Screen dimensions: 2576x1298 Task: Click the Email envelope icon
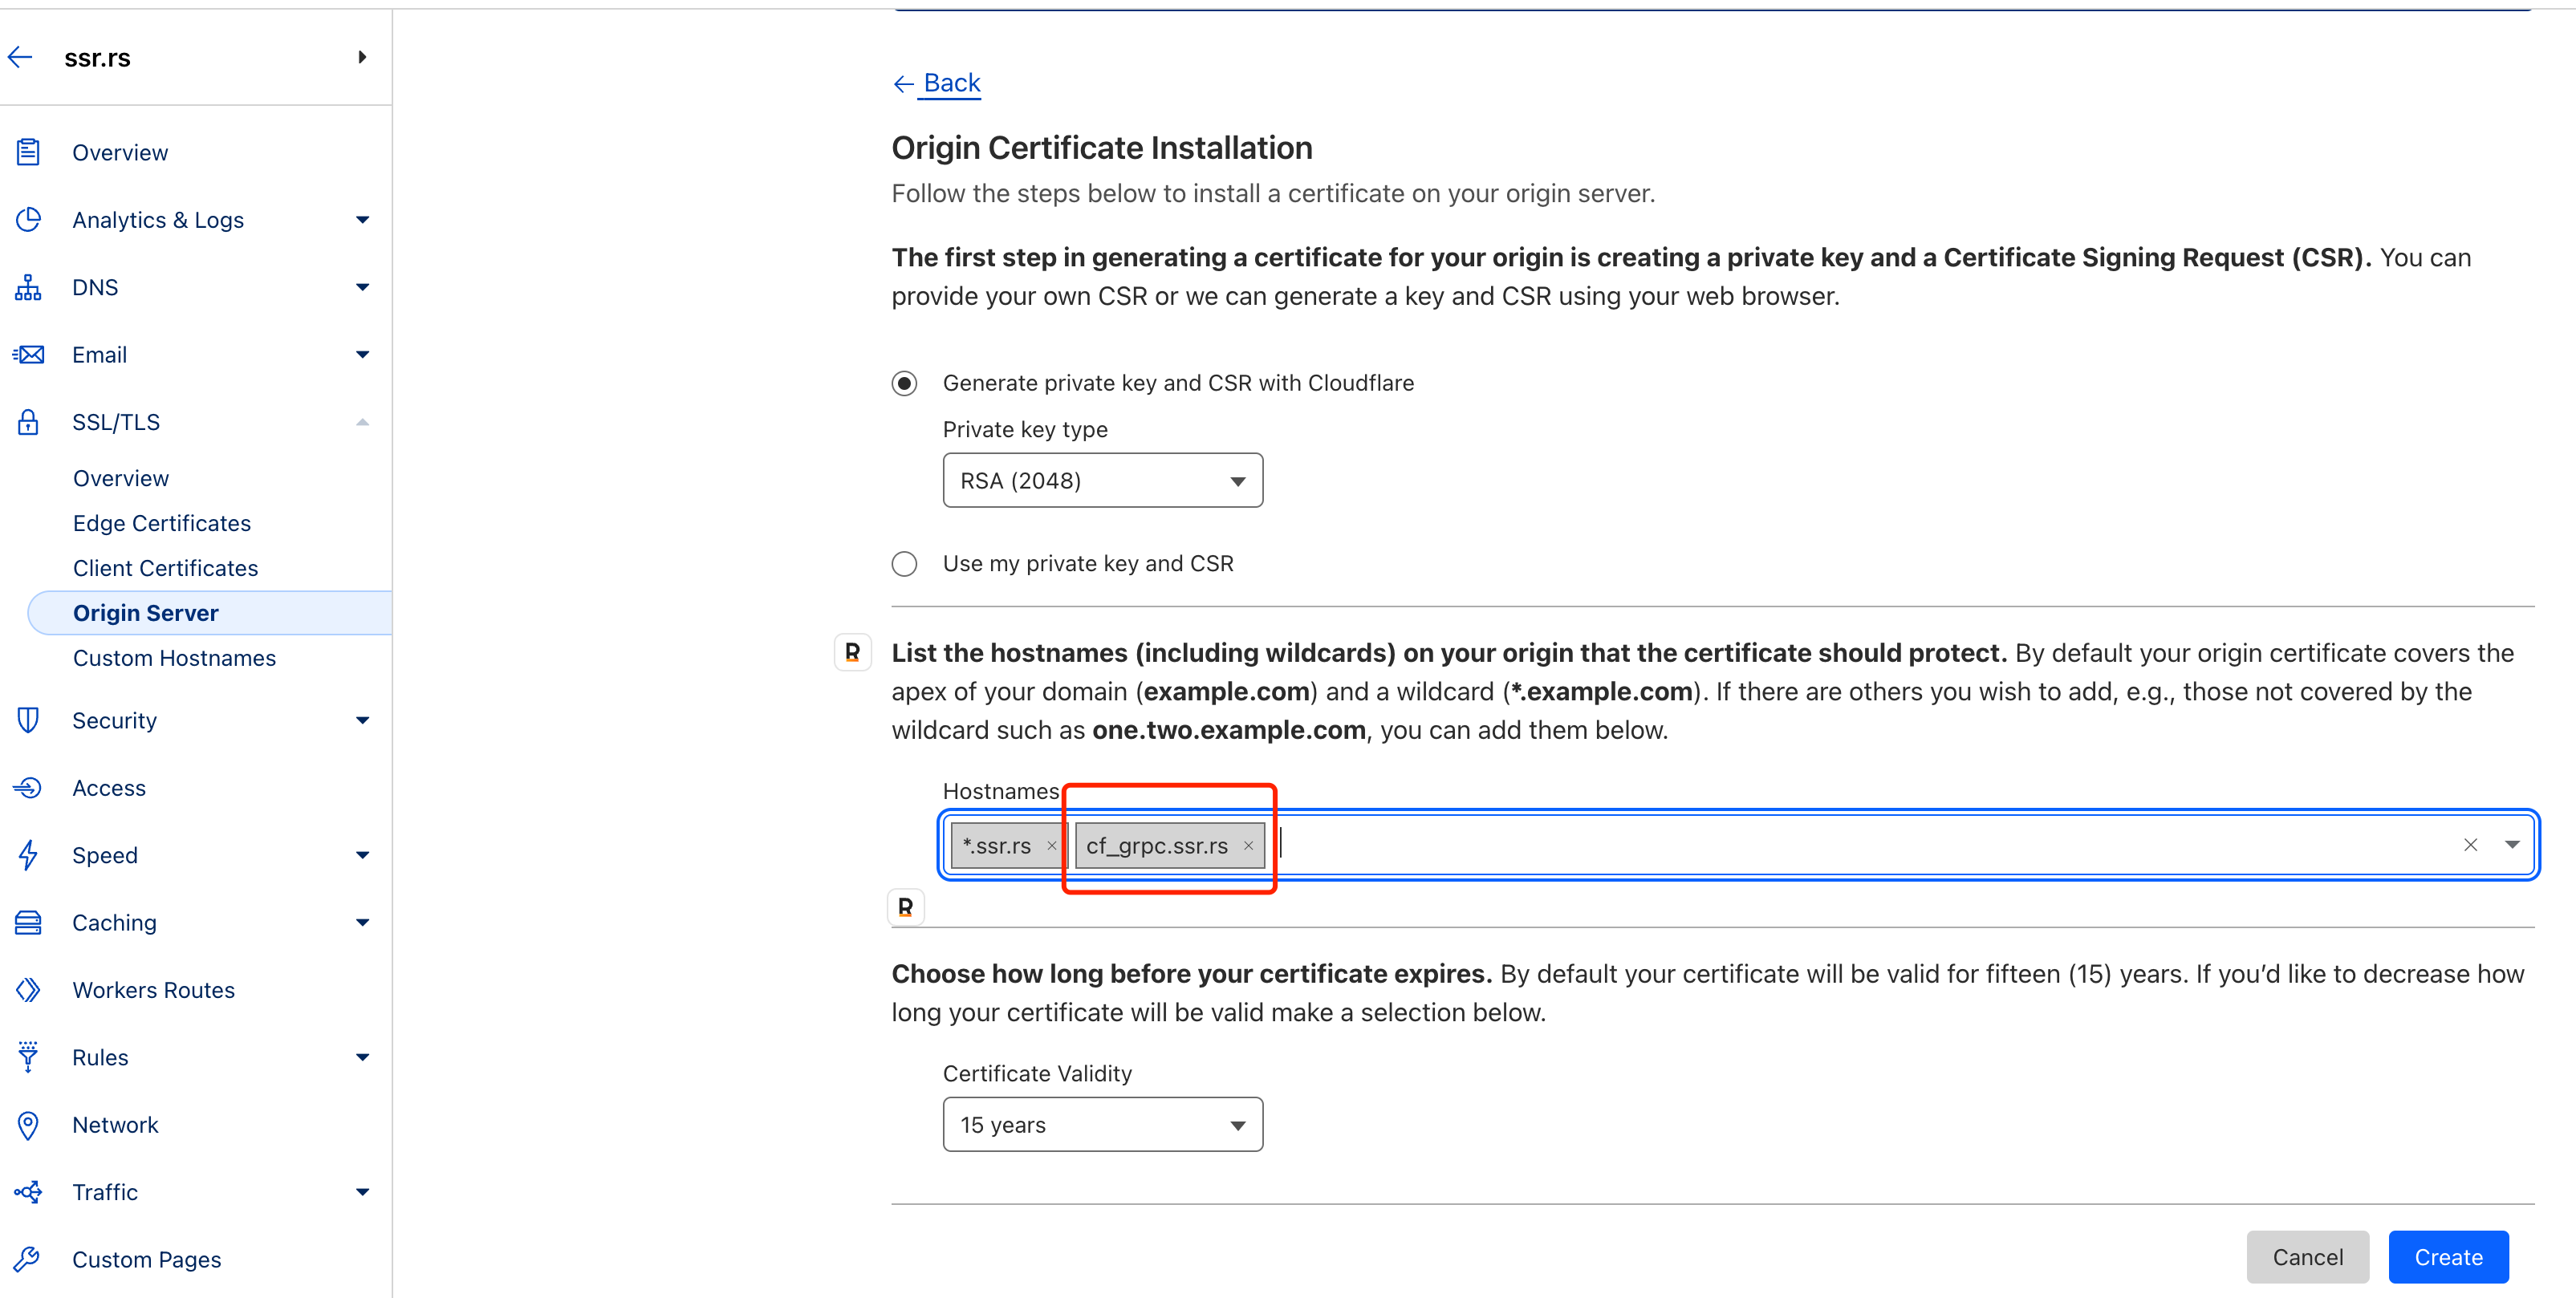click(28, 354)
